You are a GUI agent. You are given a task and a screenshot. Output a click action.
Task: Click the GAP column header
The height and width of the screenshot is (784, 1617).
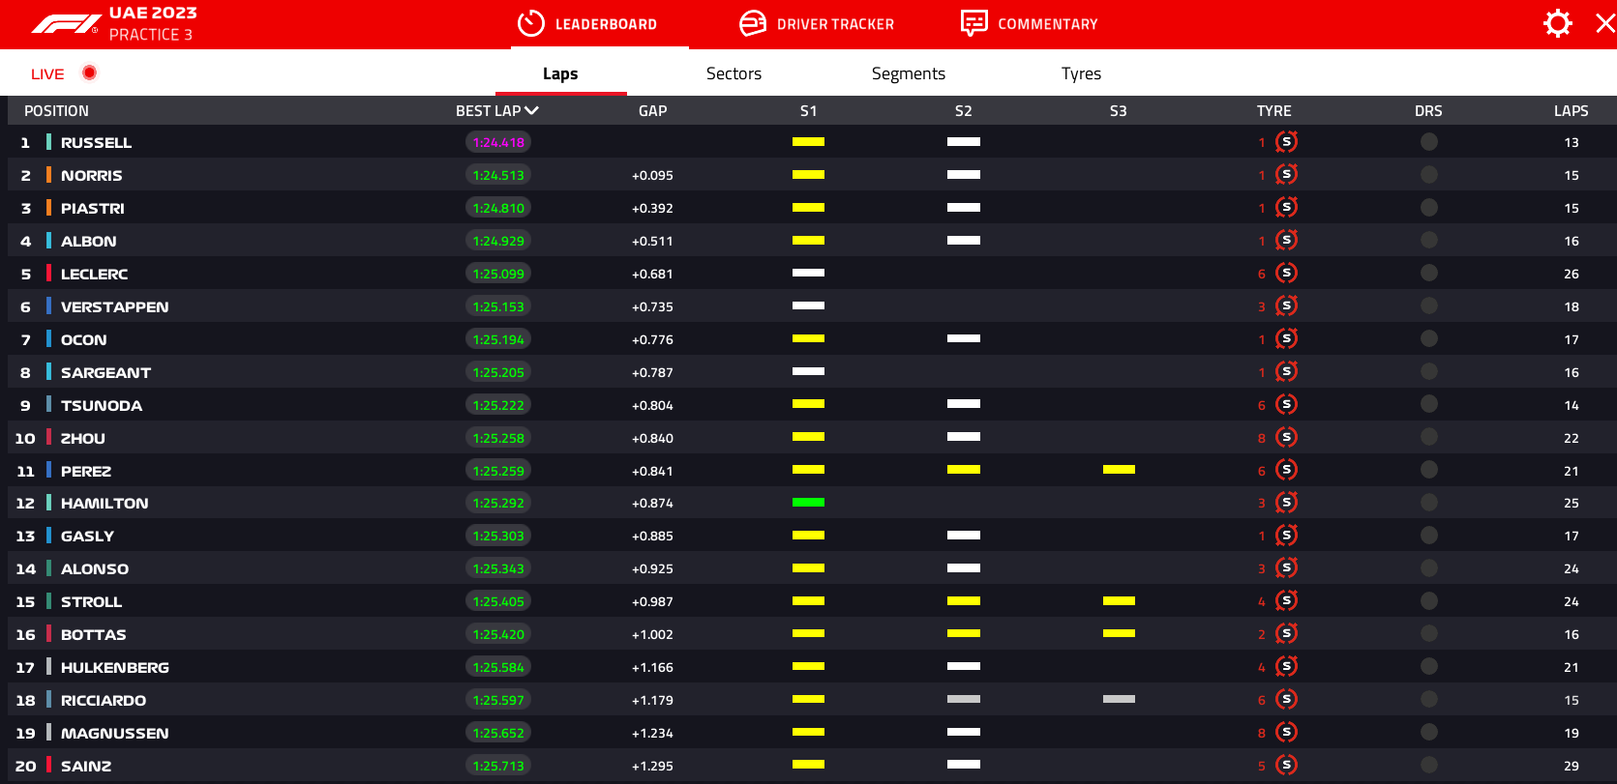653,111
